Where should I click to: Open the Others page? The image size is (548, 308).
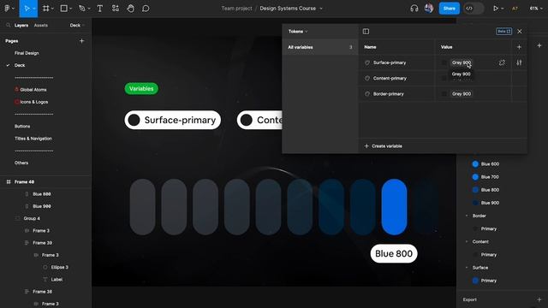21,163
